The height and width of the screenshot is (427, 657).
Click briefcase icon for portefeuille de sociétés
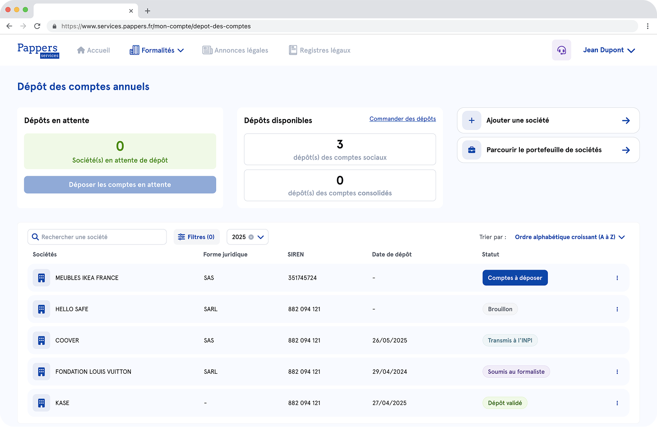click(x=472, y=150)
